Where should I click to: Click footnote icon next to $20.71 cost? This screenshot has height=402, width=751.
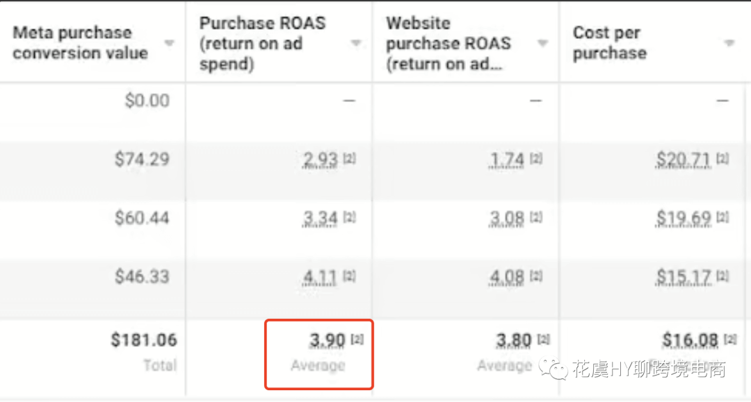click(x=722, y=158)
